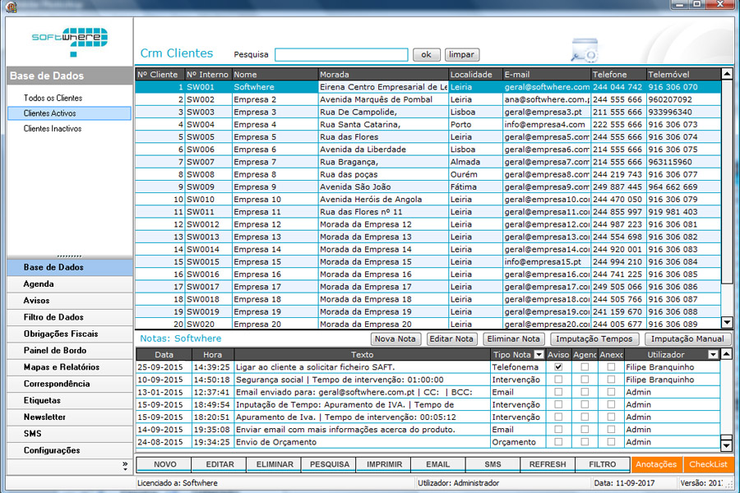Click FILTRO to filter records
This screenshot has width=740, height=493.
tap(604, 464)
